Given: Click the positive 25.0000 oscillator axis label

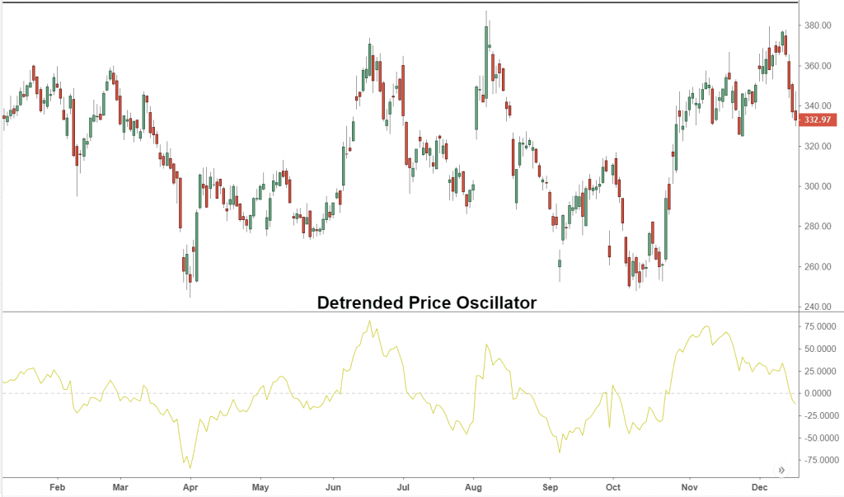Looking at the screenshot, I should click(x=820, y=371).
